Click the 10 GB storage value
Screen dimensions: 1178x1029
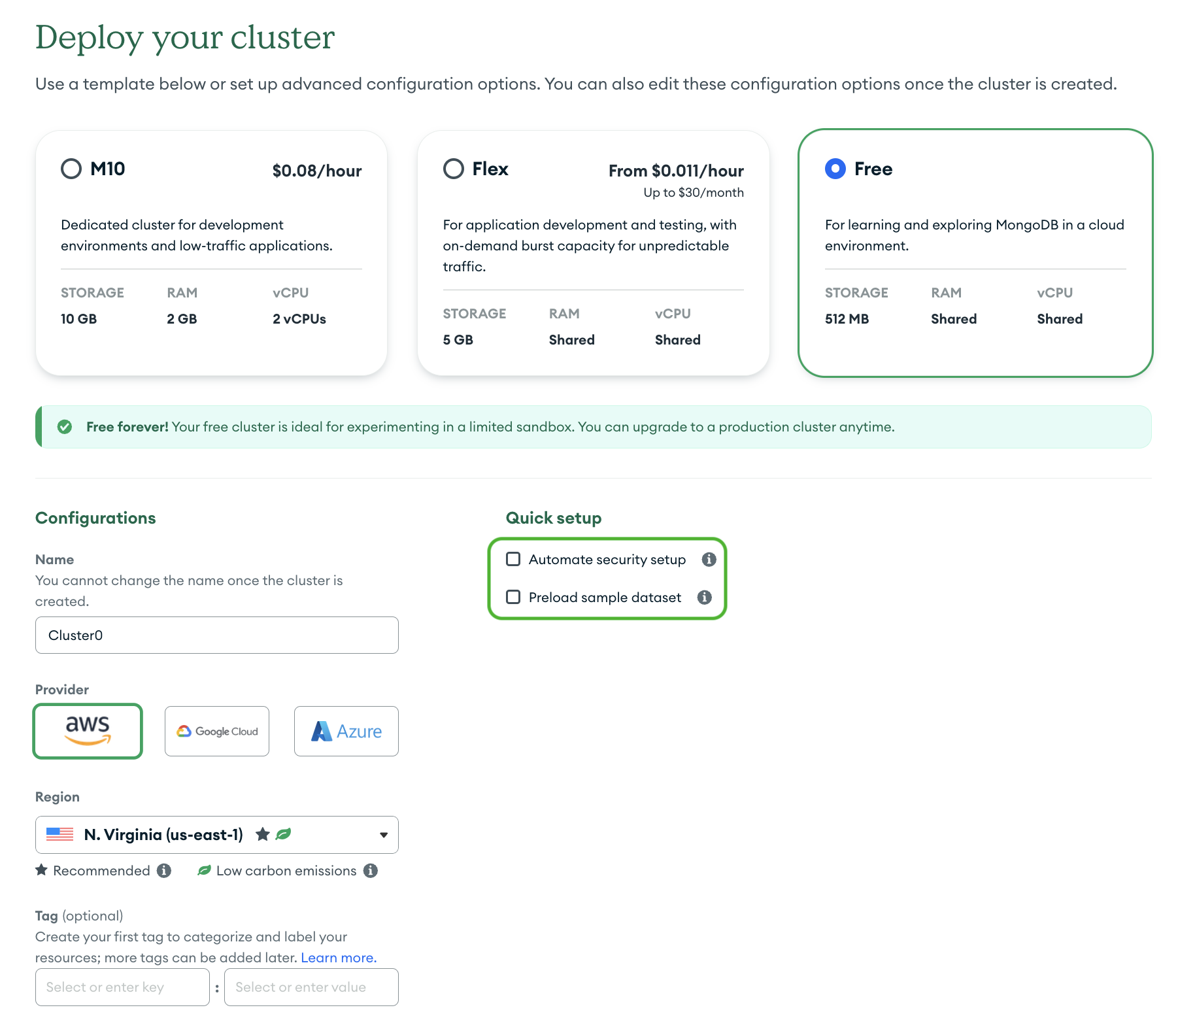pyautogui.click(x=79, y=319)
